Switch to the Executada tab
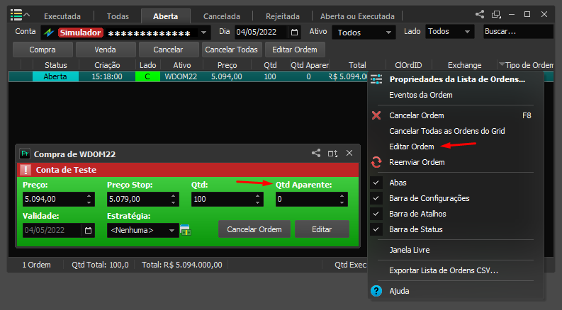This screenshot has height=310, width=562. click(x=62, y=16)
